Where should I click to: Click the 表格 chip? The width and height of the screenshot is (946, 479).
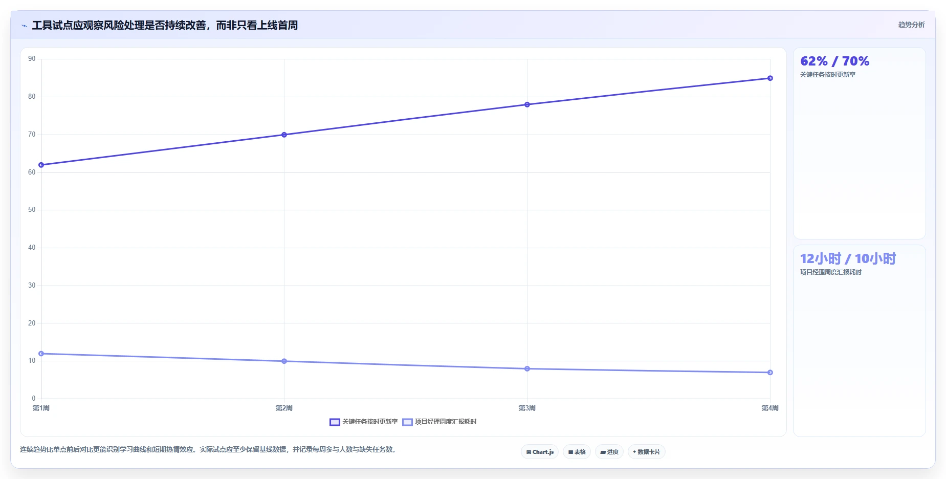[577, 452]
